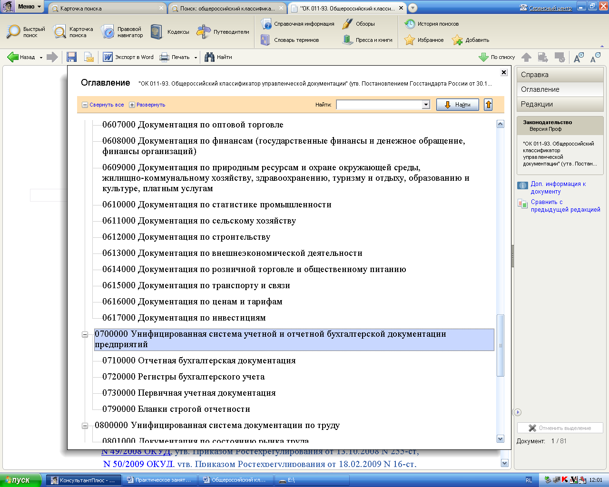The image size is (609, 487).
Task: Focus the Найти input field
Action: [x=379, y=105]
